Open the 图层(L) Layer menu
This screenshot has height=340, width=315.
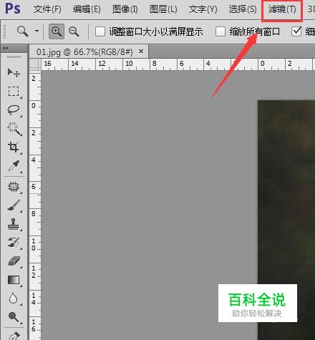163,9
